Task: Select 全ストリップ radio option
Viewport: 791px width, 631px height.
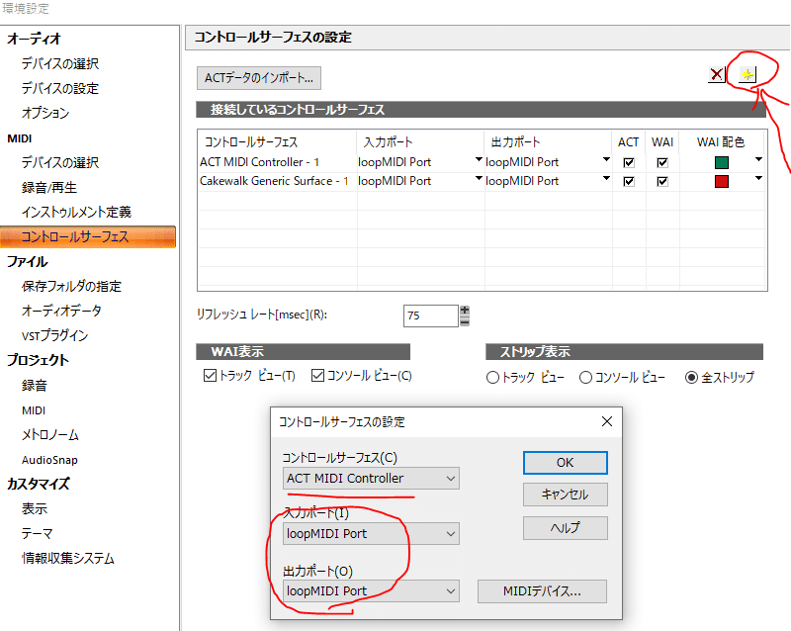Action: 692,375
